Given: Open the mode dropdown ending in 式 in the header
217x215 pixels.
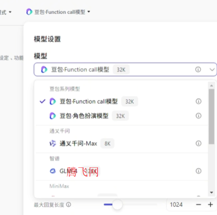Looking at the screenshot, I should [5, 12].
